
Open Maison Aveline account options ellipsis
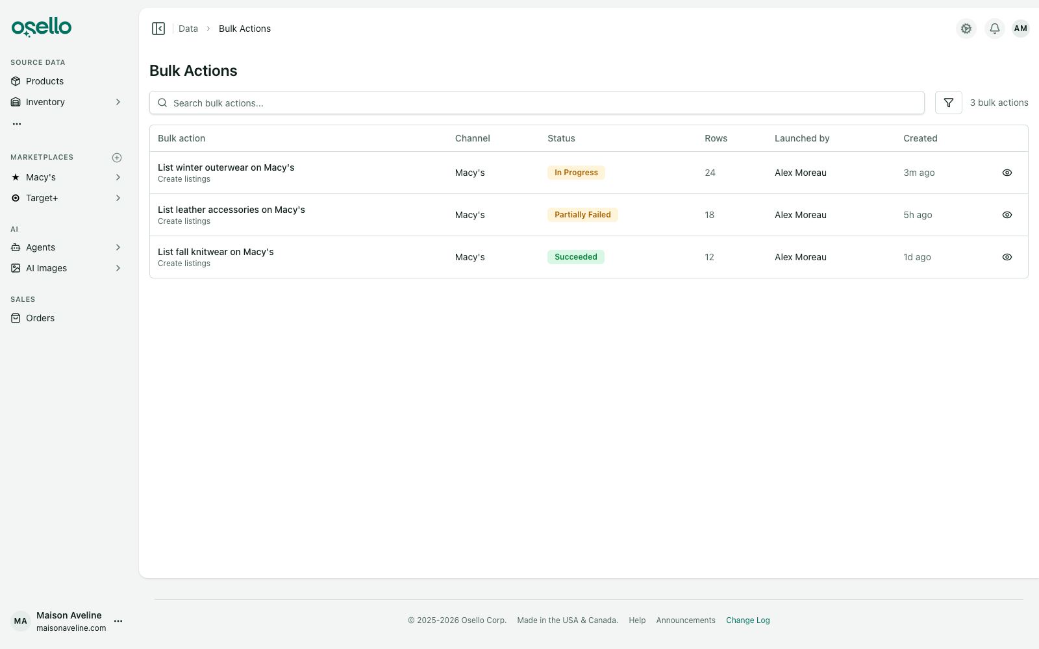click(118, 621)
